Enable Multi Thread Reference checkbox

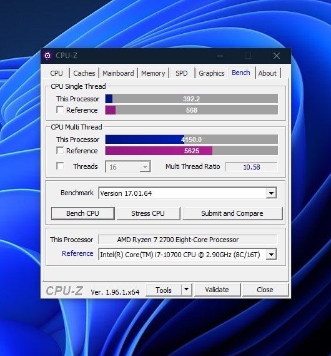(x=60, y=150)
